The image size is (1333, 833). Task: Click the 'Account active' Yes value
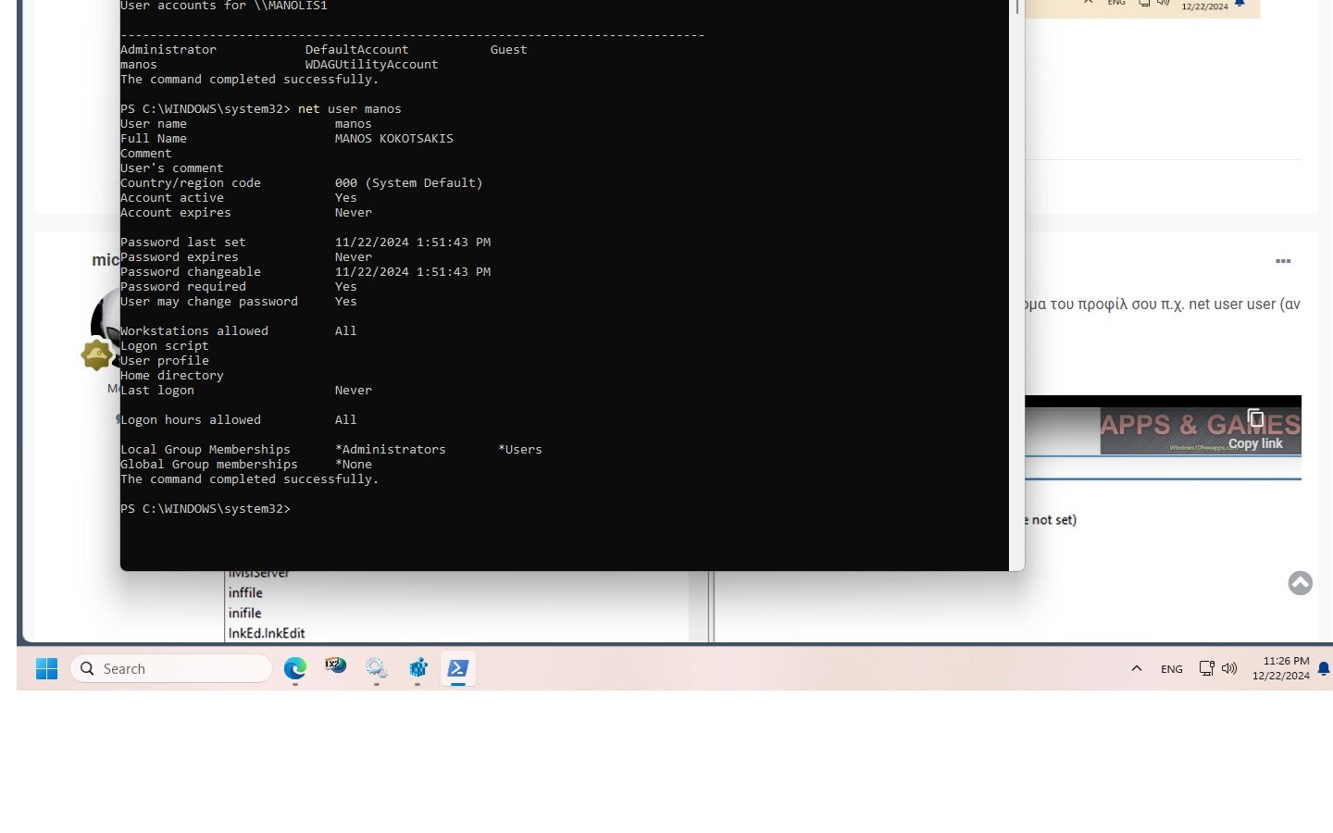pyautogui.click(x=346, y=198)
